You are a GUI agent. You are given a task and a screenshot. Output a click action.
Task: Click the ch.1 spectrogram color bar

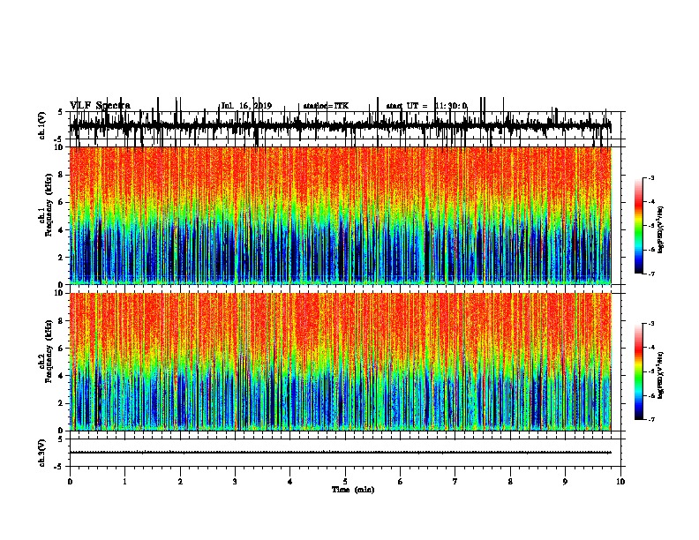point(638,226)
